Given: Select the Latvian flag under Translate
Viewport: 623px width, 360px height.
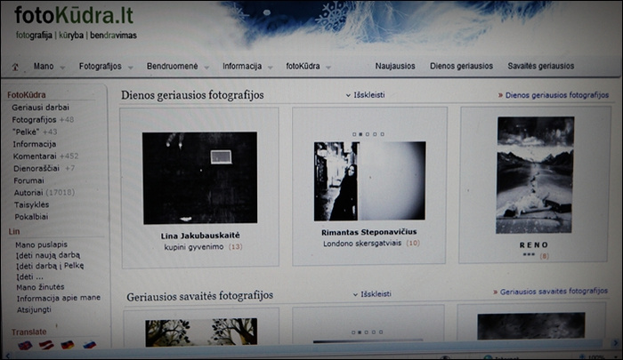Looking at the screenshot, I should pyautogui.click(x=45, y=344).
